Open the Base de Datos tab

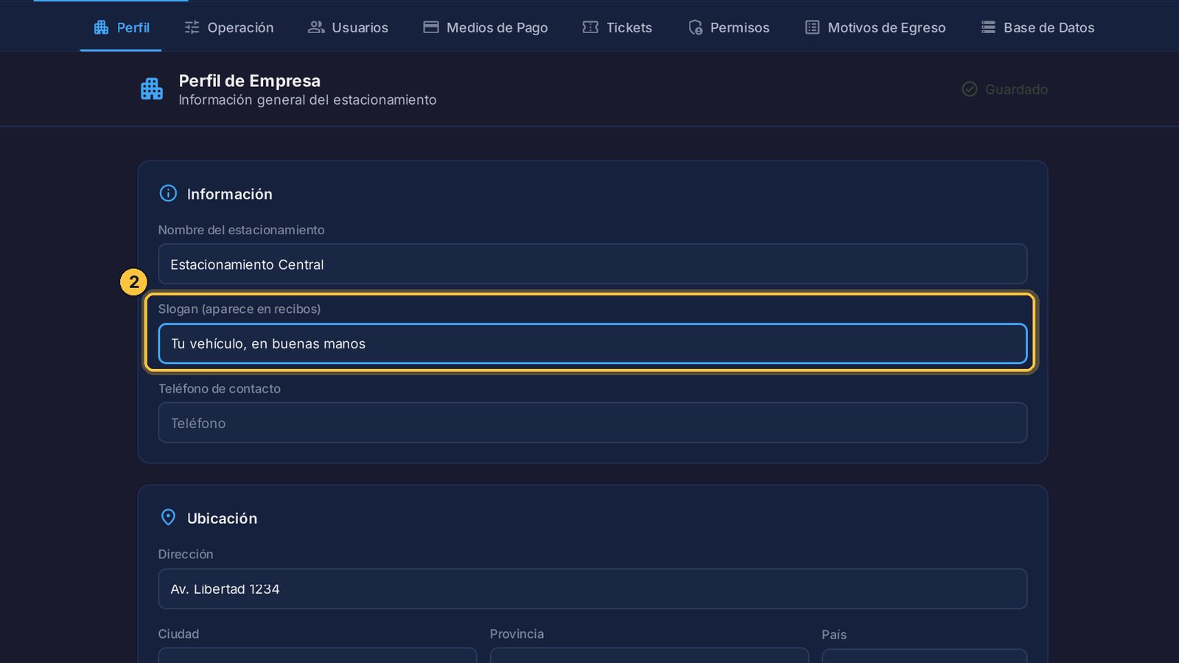click(1037, 27)
